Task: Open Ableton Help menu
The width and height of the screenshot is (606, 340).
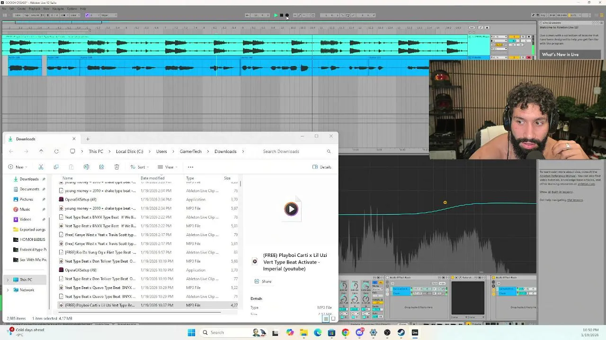Action: coord(83,8)
